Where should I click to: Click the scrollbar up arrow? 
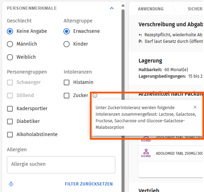(123, 5)
